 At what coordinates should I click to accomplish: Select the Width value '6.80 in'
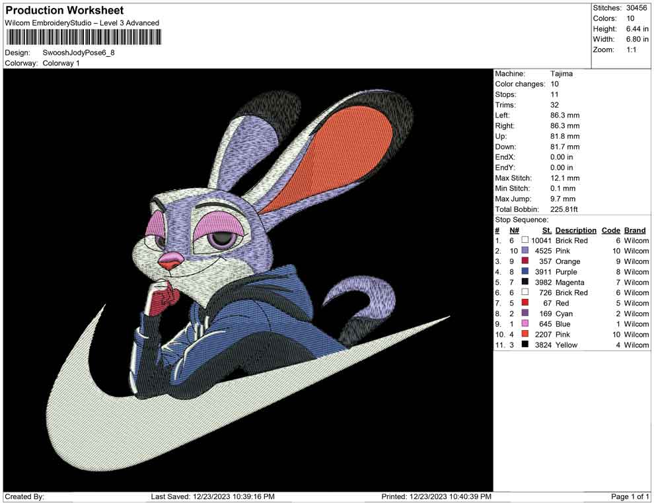click(637, 39)
